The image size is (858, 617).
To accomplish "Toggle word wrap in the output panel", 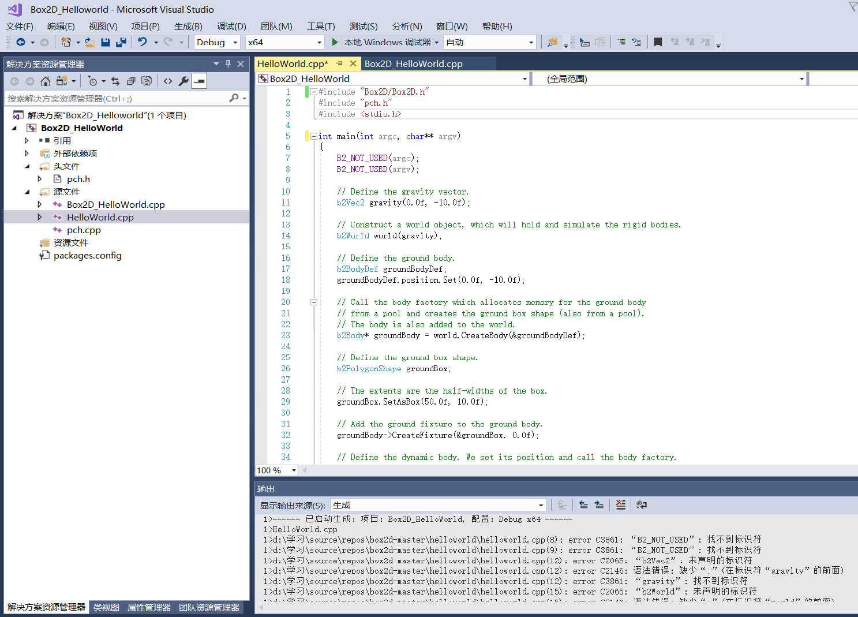I will [641, 505].
